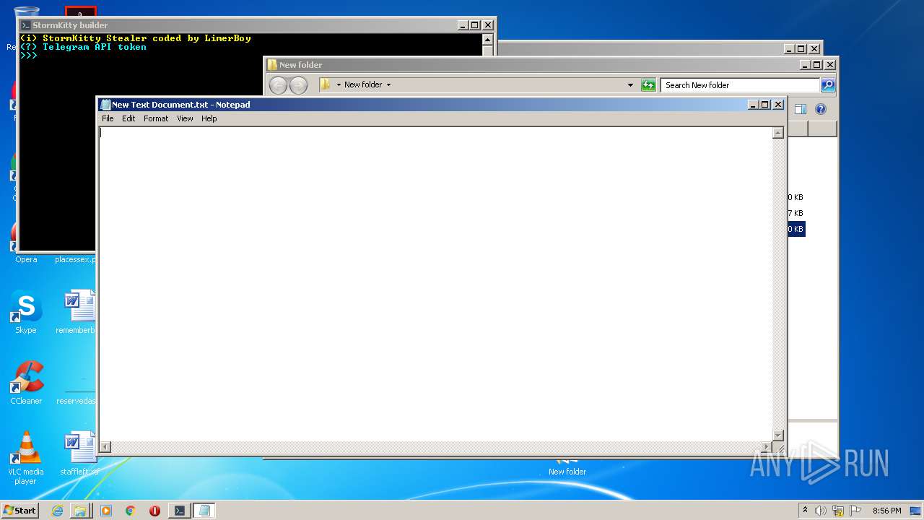Screen dimensions: 924x520
Task: Click the Notepad vertical scrollbar down arrow
Action: pyautogui.click(x=778, y=435)
